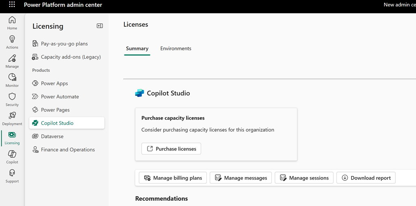Screen dimensions: 416x206
Task: Select Pay-as-you-go plans in Licensing menu
Action: tap(64, 44)
